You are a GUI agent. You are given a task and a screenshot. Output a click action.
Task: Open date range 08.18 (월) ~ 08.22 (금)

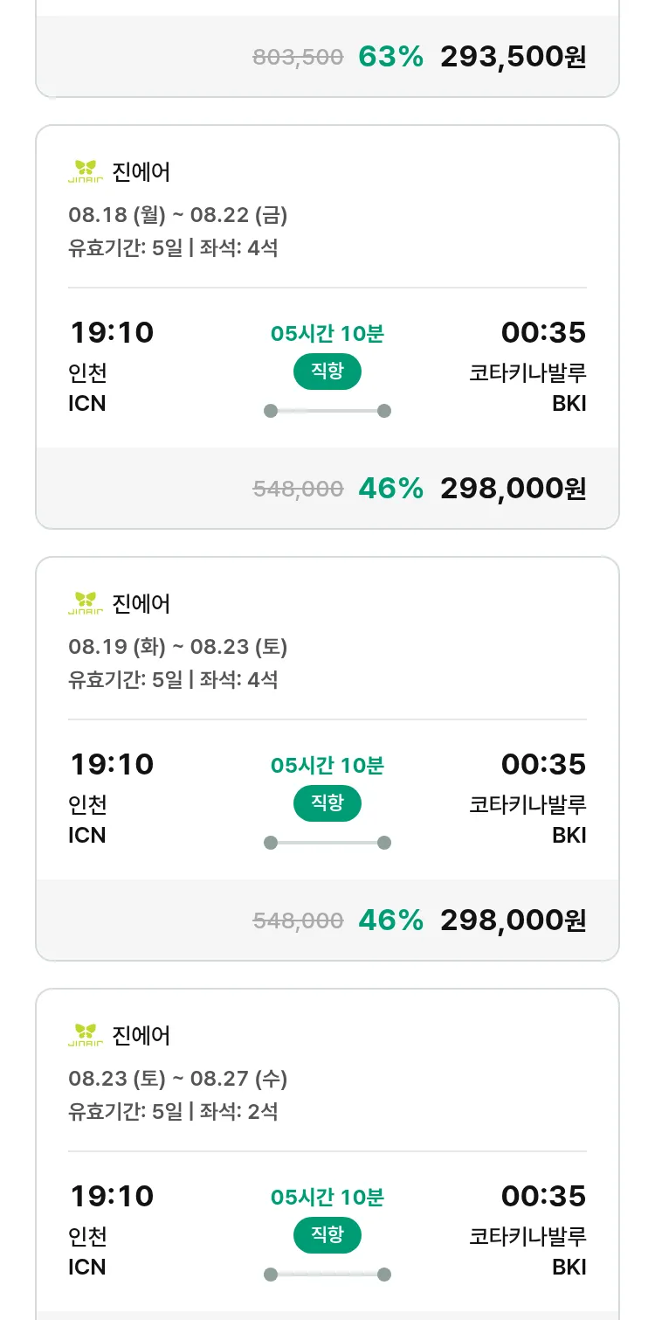pyautogui.click(x=178, y=215)
